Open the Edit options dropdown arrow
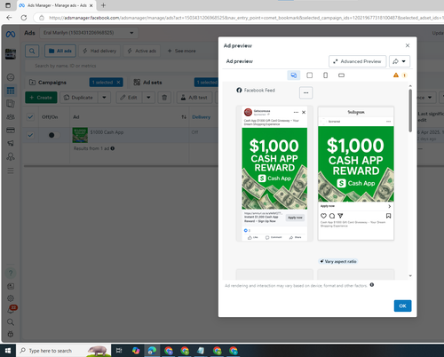 [148, 98]
